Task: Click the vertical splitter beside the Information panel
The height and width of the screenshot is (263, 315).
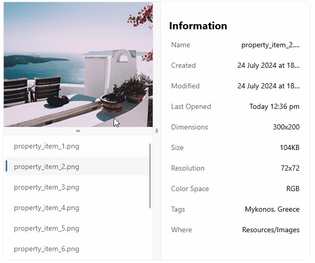Action: coord(157,131)
